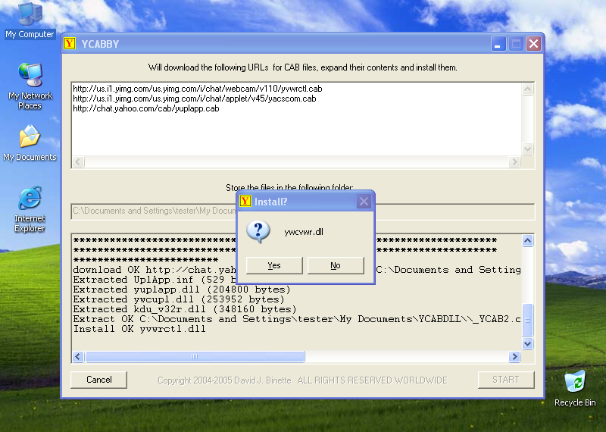Click the log pane vertical scrollbar thumb
Screen dimensions: 606x432
coord(527,320)
